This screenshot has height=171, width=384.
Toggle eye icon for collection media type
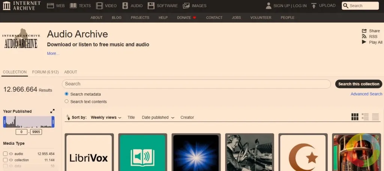click(11, 160)
